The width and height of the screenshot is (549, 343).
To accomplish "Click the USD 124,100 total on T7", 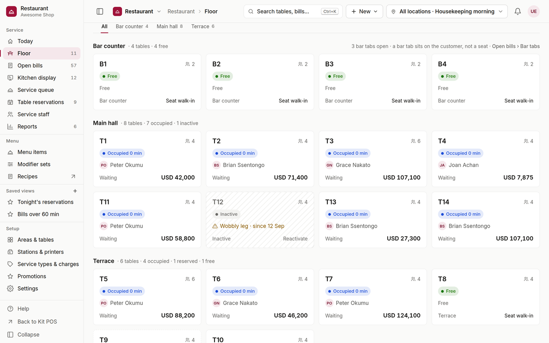I will [x=402, y=316].
